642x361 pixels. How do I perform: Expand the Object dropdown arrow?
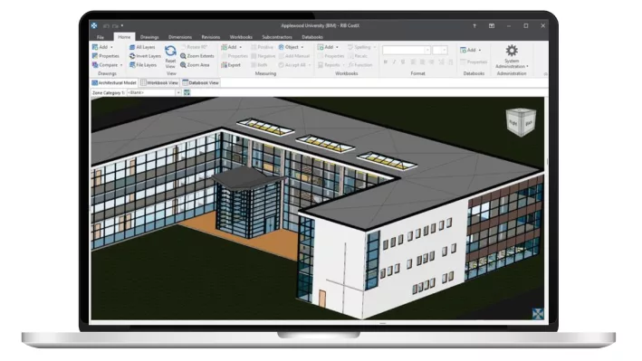pyautogui.click(x=302, y=47)
